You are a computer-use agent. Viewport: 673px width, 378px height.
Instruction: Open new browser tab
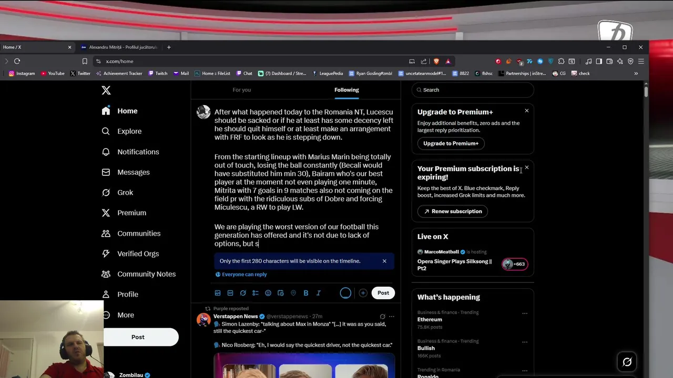[x=169, y=47]
